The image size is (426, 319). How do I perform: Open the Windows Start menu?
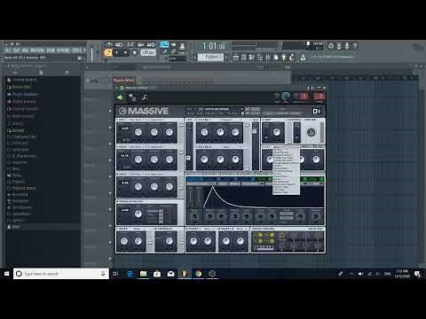click(6, 274)
